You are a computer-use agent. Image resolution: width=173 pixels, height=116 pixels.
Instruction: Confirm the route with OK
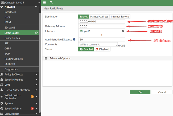coord(140,92)
